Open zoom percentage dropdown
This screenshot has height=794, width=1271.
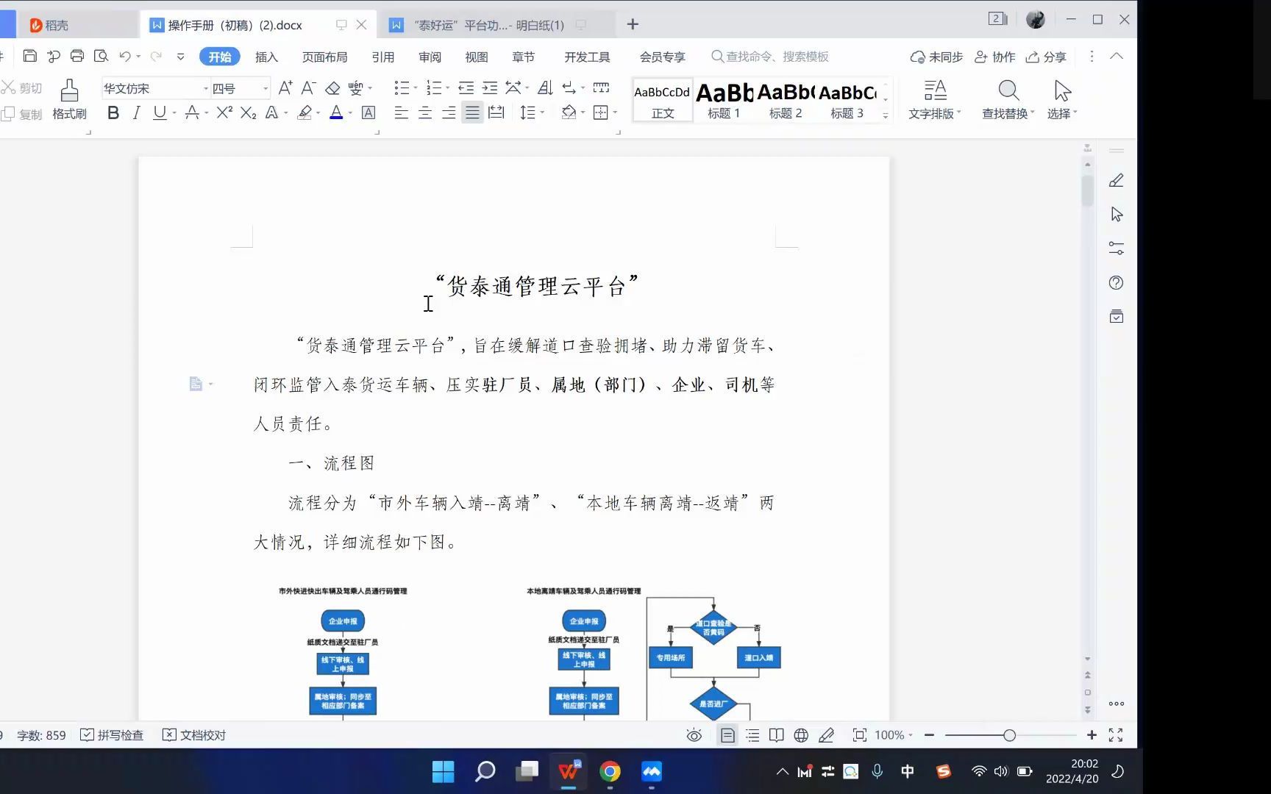point(911,735)
